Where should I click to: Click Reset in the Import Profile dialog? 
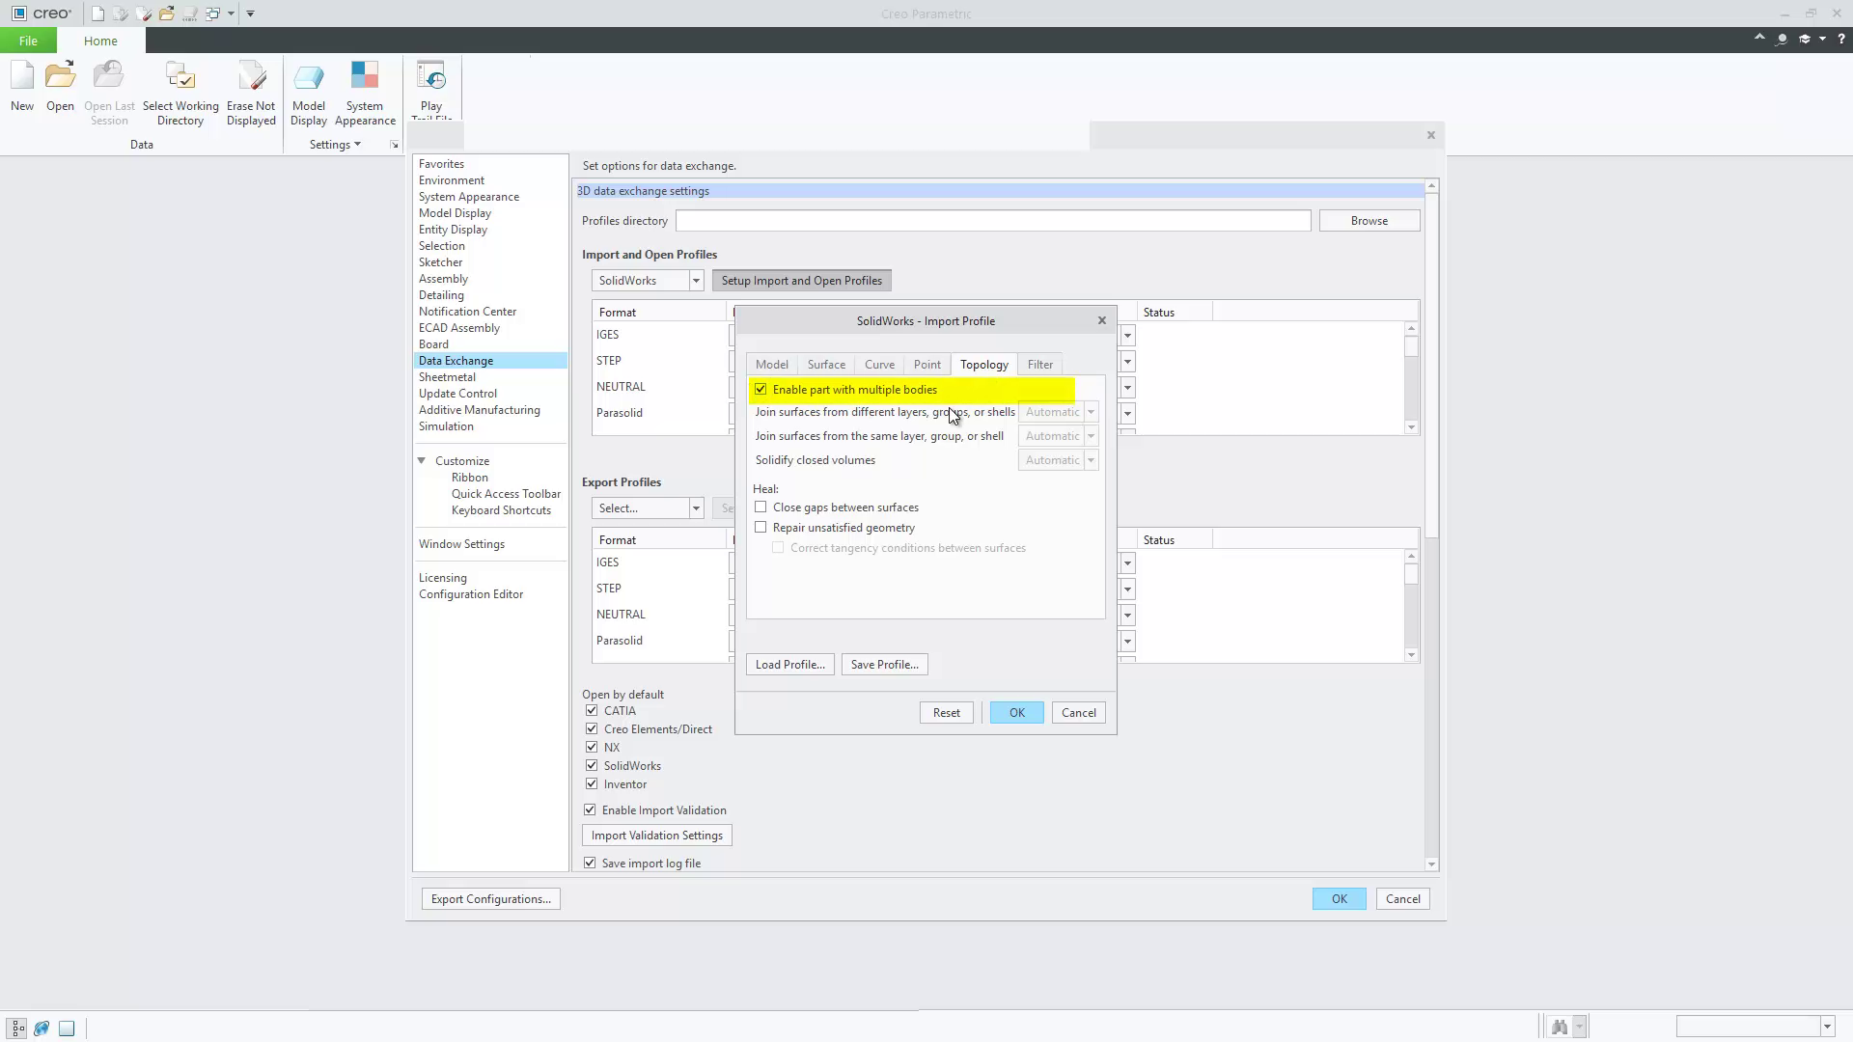coord(946,713)
